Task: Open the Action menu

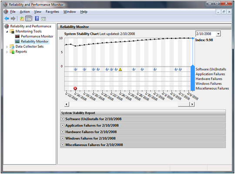Action: coord(25,12)
